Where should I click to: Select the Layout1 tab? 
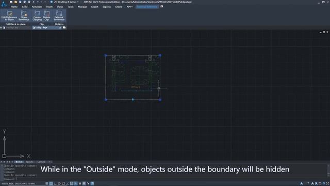(x=29, y=162)
